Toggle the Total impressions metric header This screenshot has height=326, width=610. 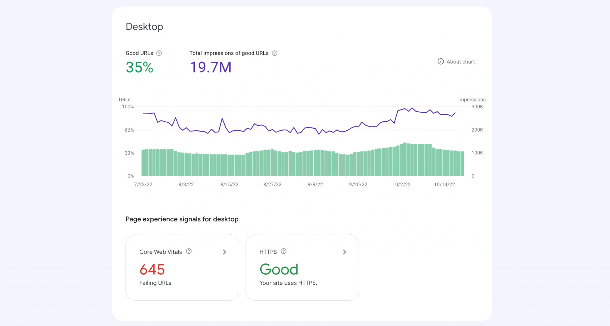[229, 53]
